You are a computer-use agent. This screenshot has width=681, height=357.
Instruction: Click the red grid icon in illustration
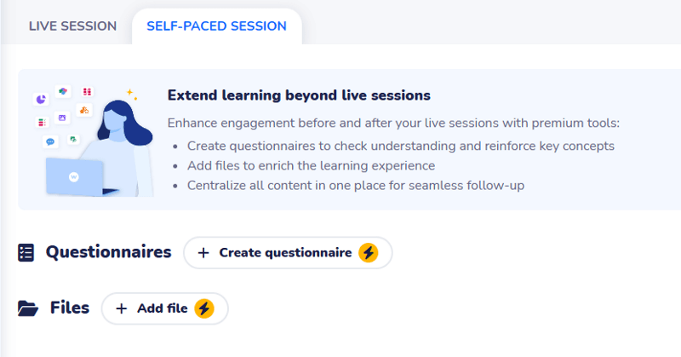coord(87,92)
